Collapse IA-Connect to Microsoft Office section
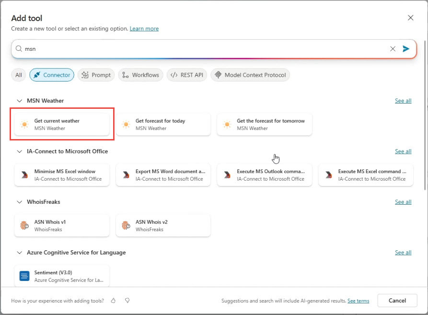 pos(19,151)
